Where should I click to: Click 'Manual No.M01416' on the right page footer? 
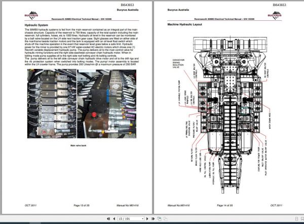pyautogui.click(x=178, y=205)
